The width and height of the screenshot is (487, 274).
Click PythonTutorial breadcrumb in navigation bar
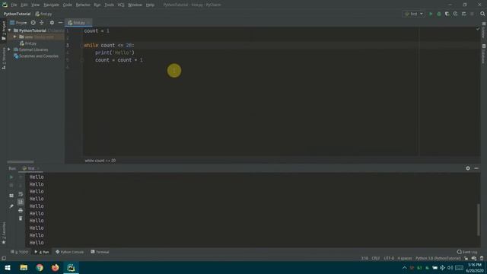[x=17, y=14]
